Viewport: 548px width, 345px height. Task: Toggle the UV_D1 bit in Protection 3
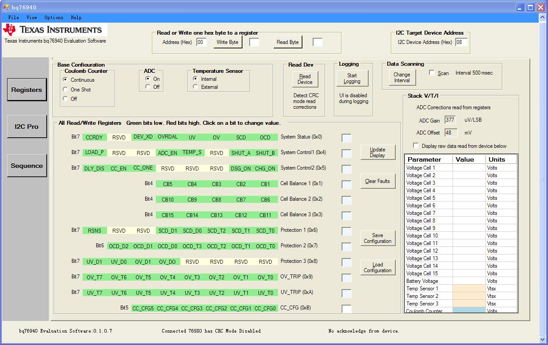[95, 262]
